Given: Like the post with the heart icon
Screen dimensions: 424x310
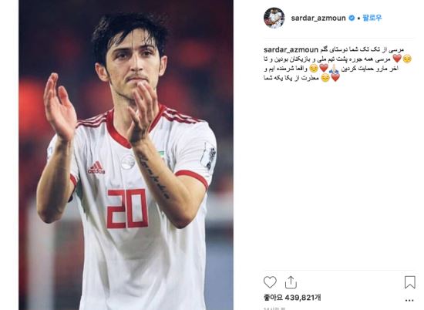Looking at the screenshot, I should [270, 282].
